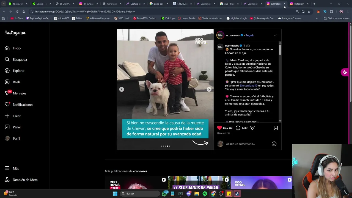This screenshot has width=352, height=198.
Task: Open Discord from taskbar
Action: click(189, 194)
